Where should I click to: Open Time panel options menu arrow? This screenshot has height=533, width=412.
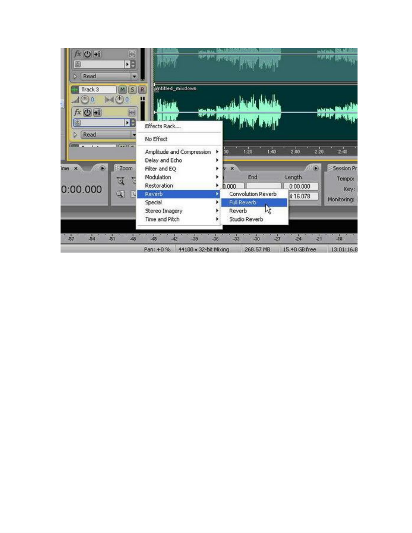(103, 168)
